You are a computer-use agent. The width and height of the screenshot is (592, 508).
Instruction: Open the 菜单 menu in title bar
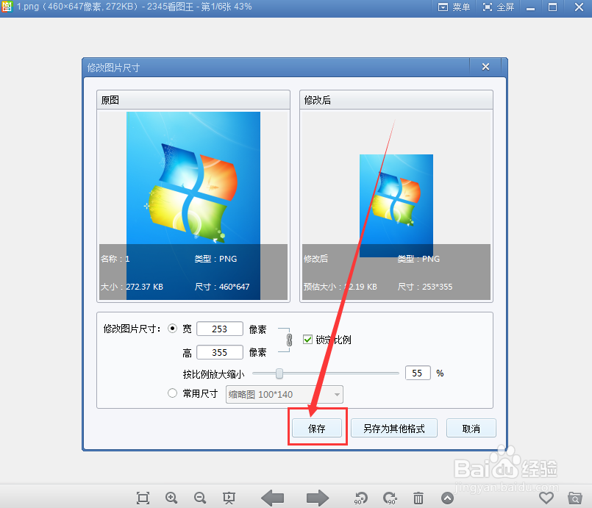[x=454, y=7]
